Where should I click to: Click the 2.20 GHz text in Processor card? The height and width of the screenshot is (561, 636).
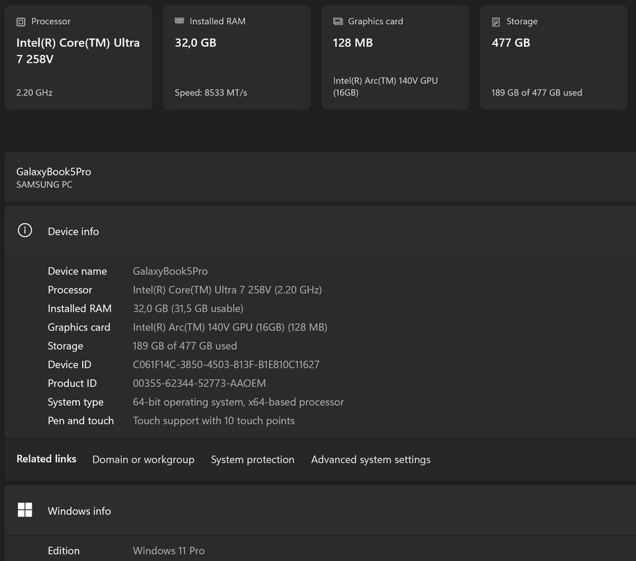[34, 93]
